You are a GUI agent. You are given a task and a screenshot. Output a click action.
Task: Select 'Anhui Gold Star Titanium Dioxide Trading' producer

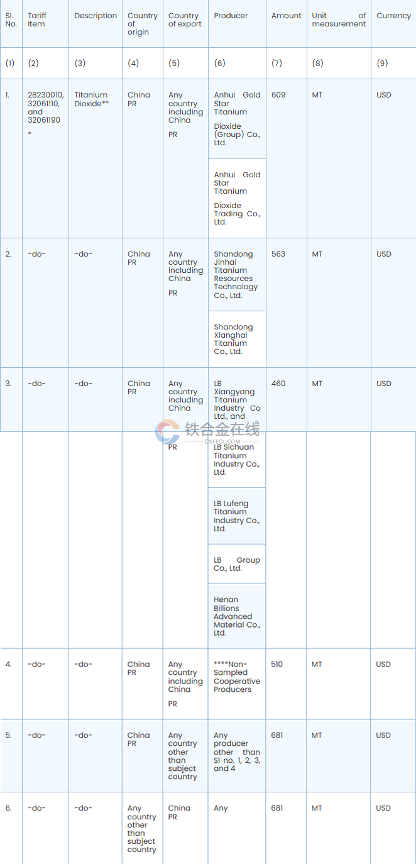tap(237, 198)
